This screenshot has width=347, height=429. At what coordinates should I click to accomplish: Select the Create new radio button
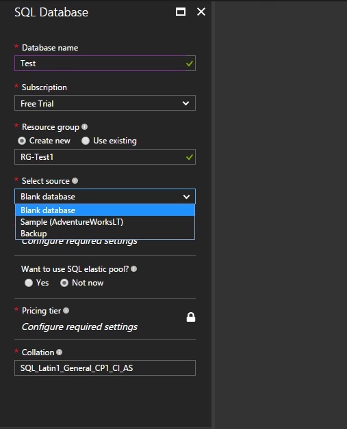click(x=22, y=141)
